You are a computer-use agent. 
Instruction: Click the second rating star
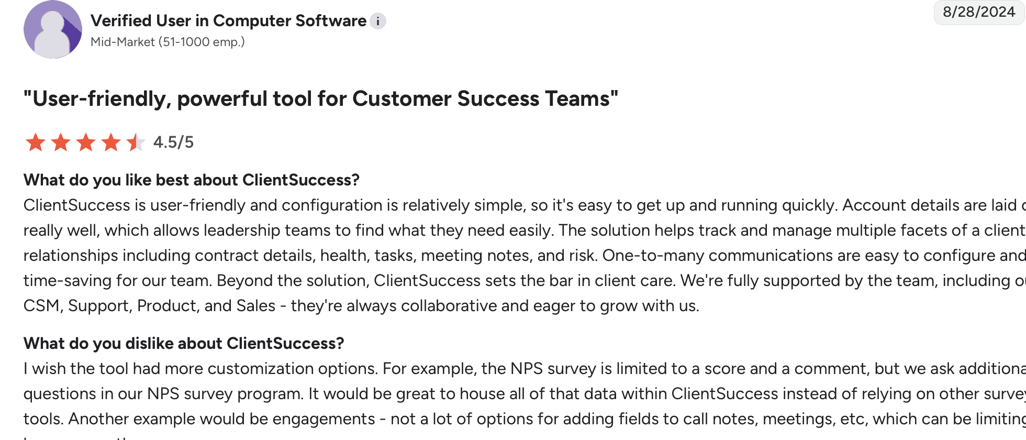click(x=61, y=142)
